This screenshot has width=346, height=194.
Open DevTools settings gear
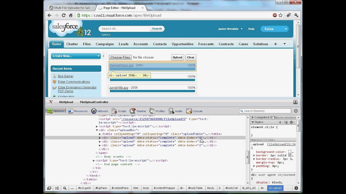296,188
